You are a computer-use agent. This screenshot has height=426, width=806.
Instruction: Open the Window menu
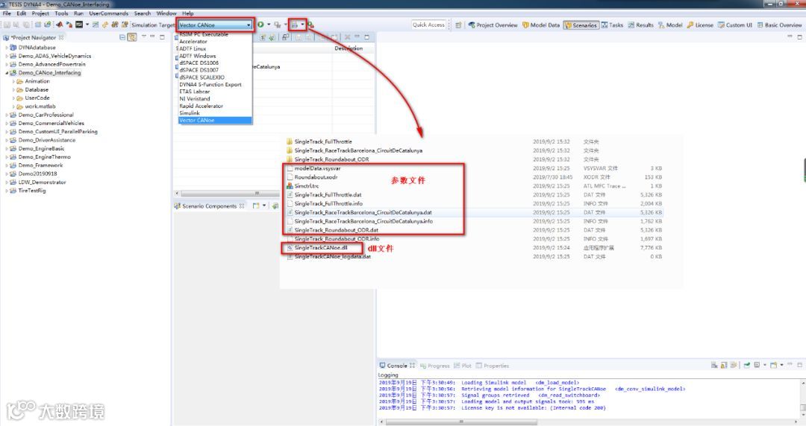click(x=166, y=13)
